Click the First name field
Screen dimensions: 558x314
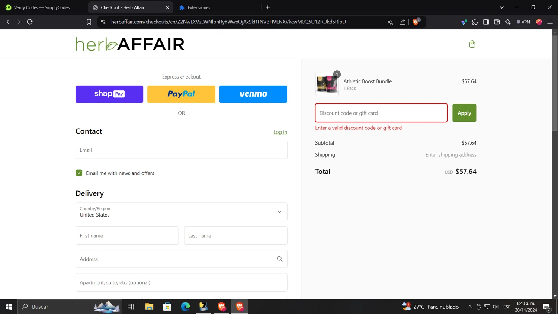[x=127, y=235]
